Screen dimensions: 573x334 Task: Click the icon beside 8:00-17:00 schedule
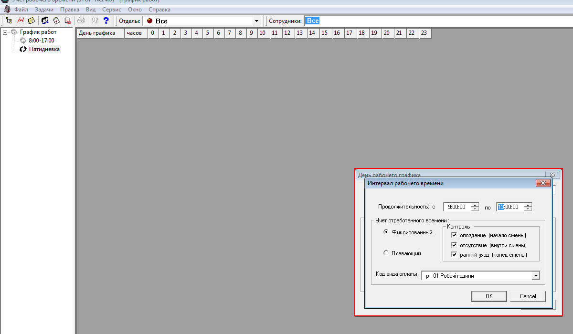click(x=23, y=41)
